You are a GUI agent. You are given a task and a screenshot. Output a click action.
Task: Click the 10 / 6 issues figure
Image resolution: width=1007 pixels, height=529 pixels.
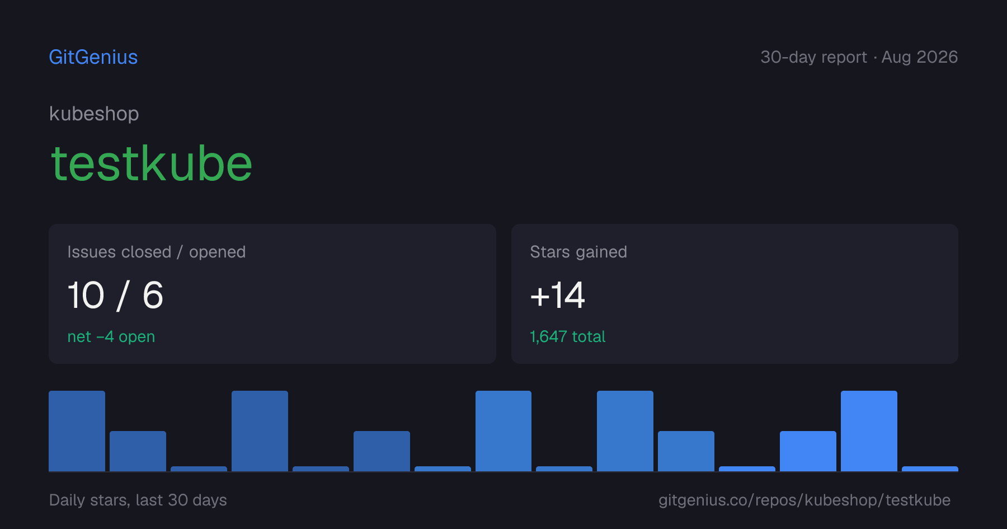(x=115, y=295)
